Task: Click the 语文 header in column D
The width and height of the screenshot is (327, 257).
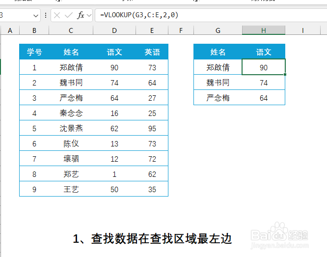Action: 114,52
